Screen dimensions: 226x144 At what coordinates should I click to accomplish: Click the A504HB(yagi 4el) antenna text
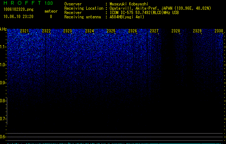tap(127, 17)
